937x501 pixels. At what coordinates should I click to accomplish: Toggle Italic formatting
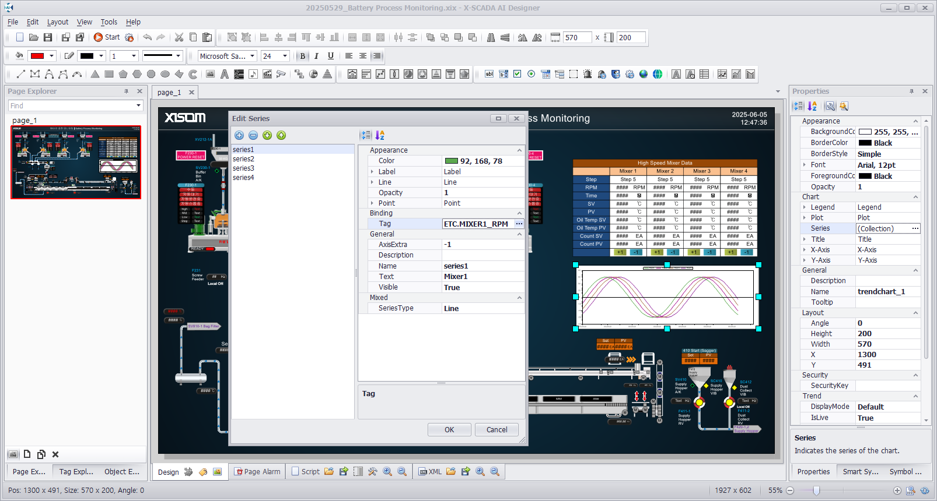(316, 56)
